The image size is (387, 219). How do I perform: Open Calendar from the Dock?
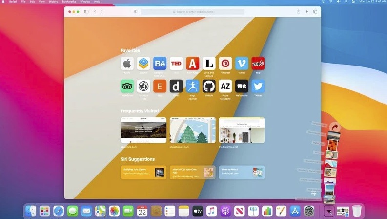(x=142, y=211)
